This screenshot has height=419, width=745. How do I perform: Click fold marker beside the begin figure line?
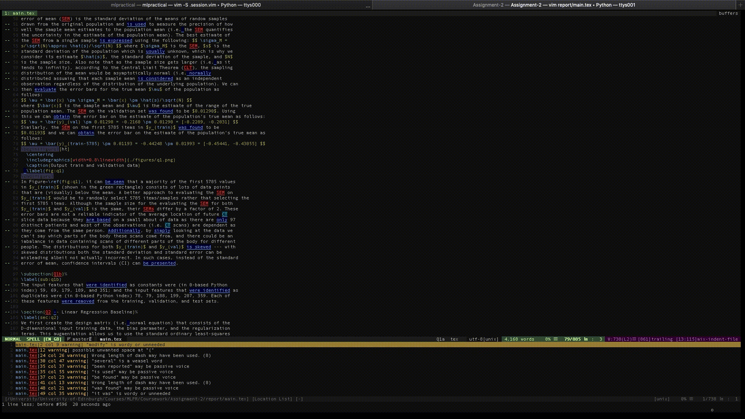(x=7, y=149)
